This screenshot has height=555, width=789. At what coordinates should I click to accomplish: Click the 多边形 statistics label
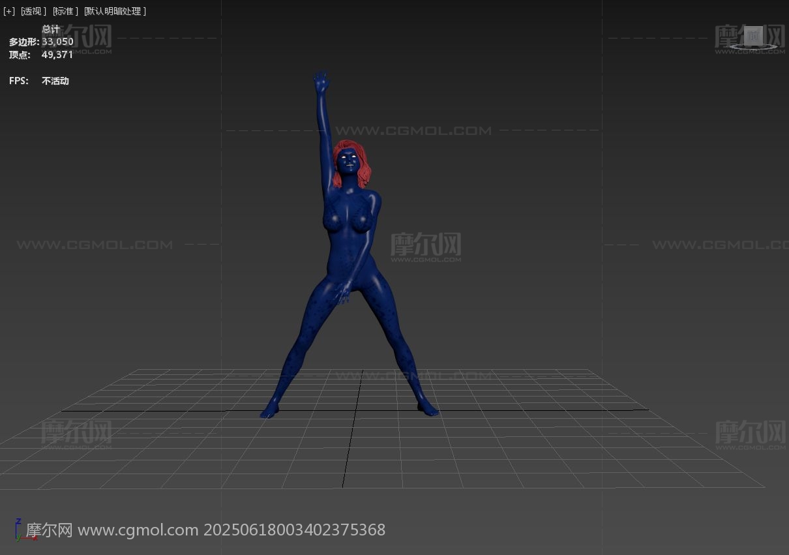[23, 42]
